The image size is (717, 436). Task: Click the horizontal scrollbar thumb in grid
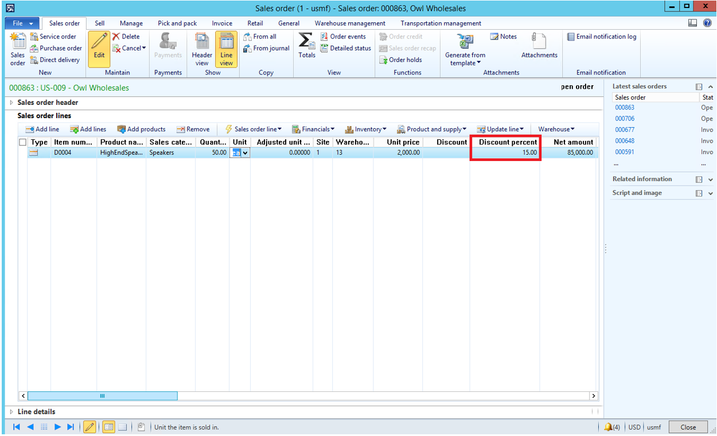click(x=102, y=396)
